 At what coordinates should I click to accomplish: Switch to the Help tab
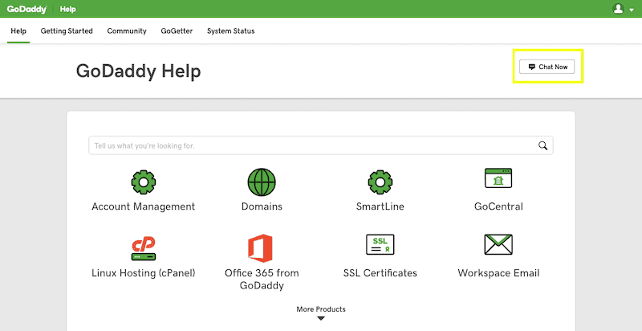(x=18, y=31)
